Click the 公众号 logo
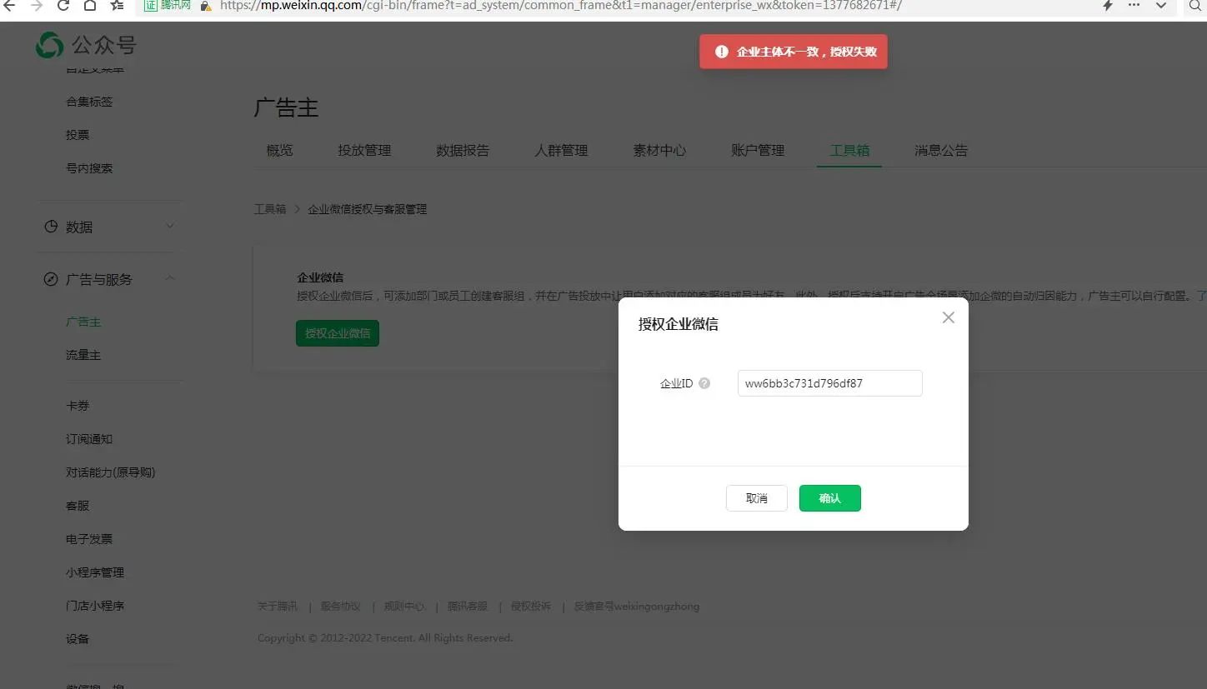Image resolution: width=1207 pixels, height=689 pixels. click(86, 45)
